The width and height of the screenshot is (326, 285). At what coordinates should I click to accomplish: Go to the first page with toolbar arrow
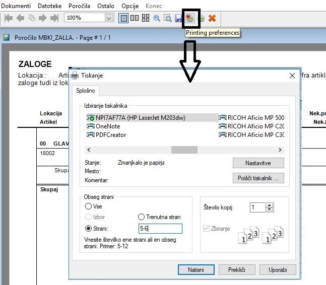(9, 18)
